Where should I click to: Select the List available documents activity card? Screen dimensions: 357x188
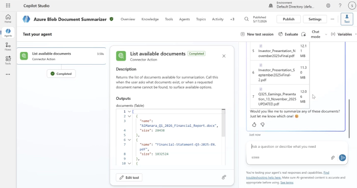[x=62, y=56]
